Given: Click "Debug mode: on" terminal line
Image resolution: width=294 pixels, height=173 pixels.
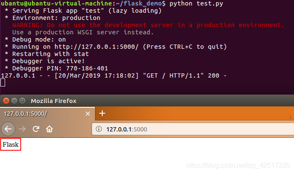Looking at the screenshot, I should coord(39,39).
